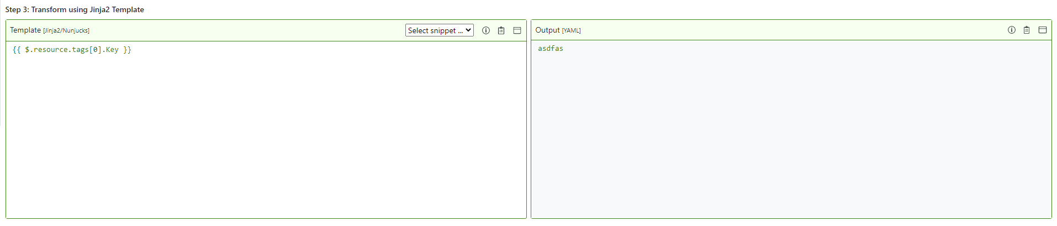Copy the output with the Output clipboard icon
The height and width of the screenshot is (226, 1057).
[x=1026, y=30]
